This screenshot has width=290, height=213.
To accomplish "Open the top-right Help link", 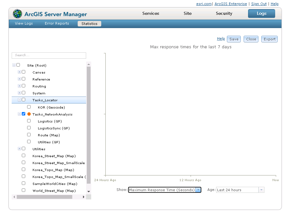I will point(275,4).
